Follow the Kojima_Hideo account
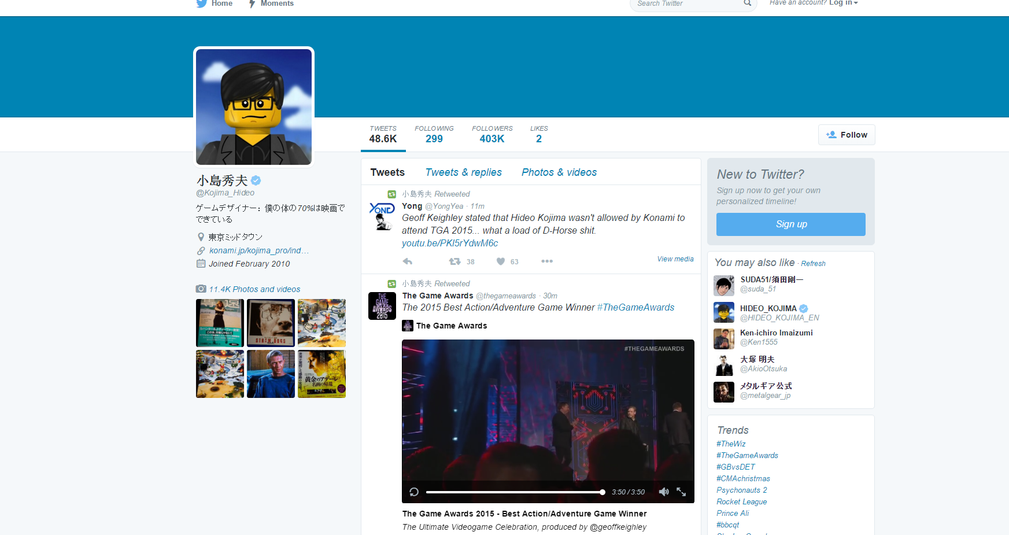Viewport: 1009px width, 535px height. pos(847,135)
